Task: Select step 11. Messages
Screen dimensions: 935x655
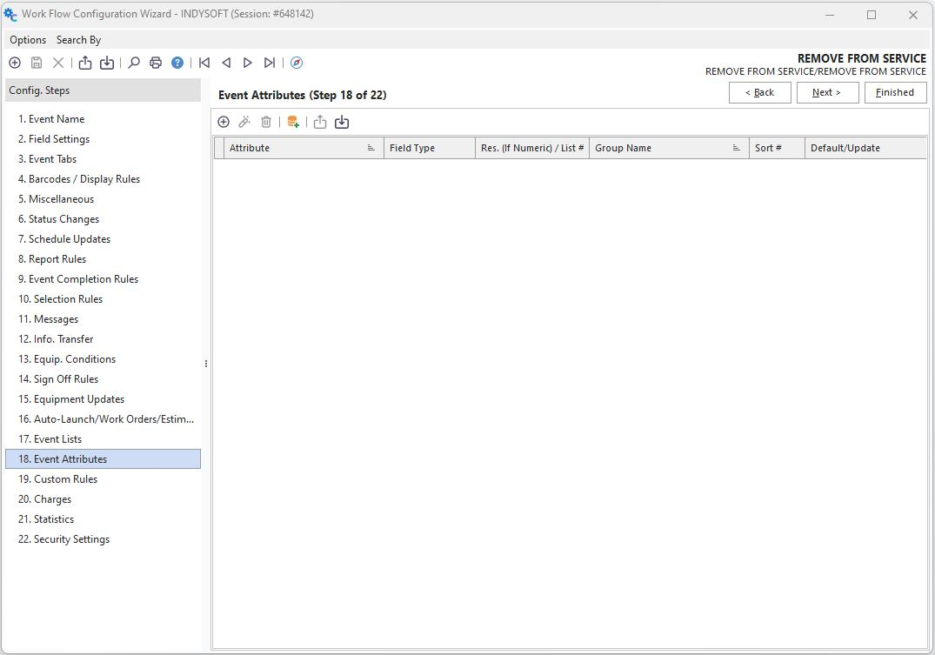Action: 103,319
